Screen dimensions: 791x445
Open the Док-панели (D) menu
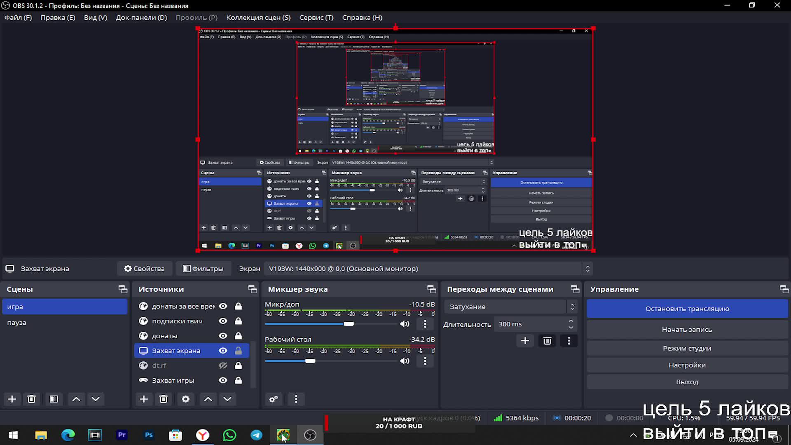[x=141, y=17]
